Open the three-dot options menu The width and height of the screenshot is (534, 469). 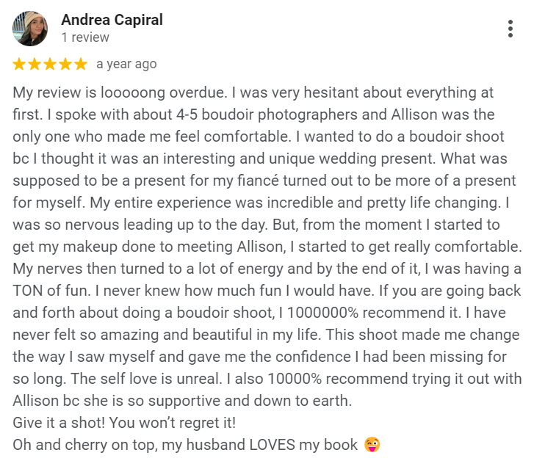click(x=510, y=29)
